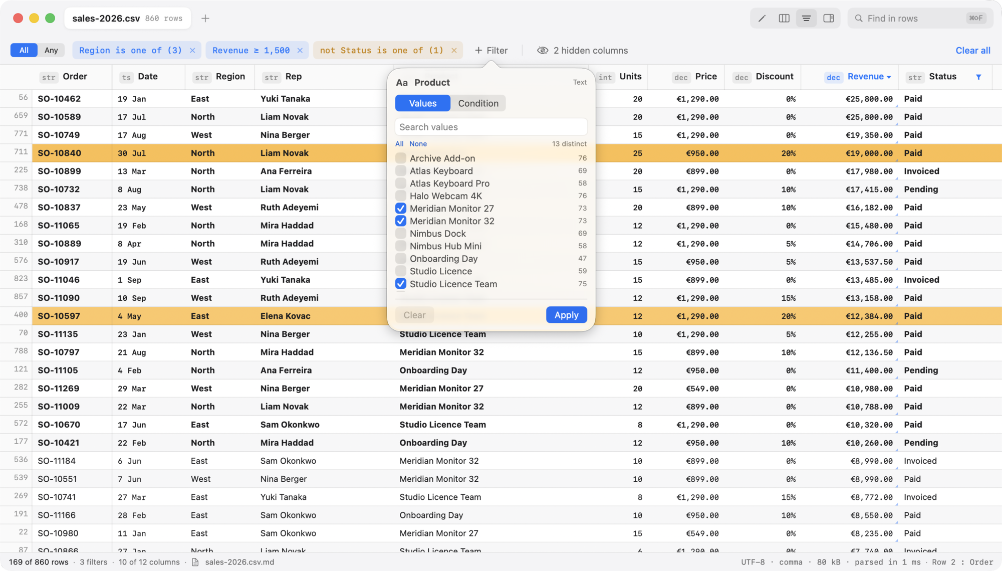Image resolution: width=1002 pixels, height=571 pixels.
Task: Check the Nimbus Hub Mini value
Action: click(x=401, y=246)
